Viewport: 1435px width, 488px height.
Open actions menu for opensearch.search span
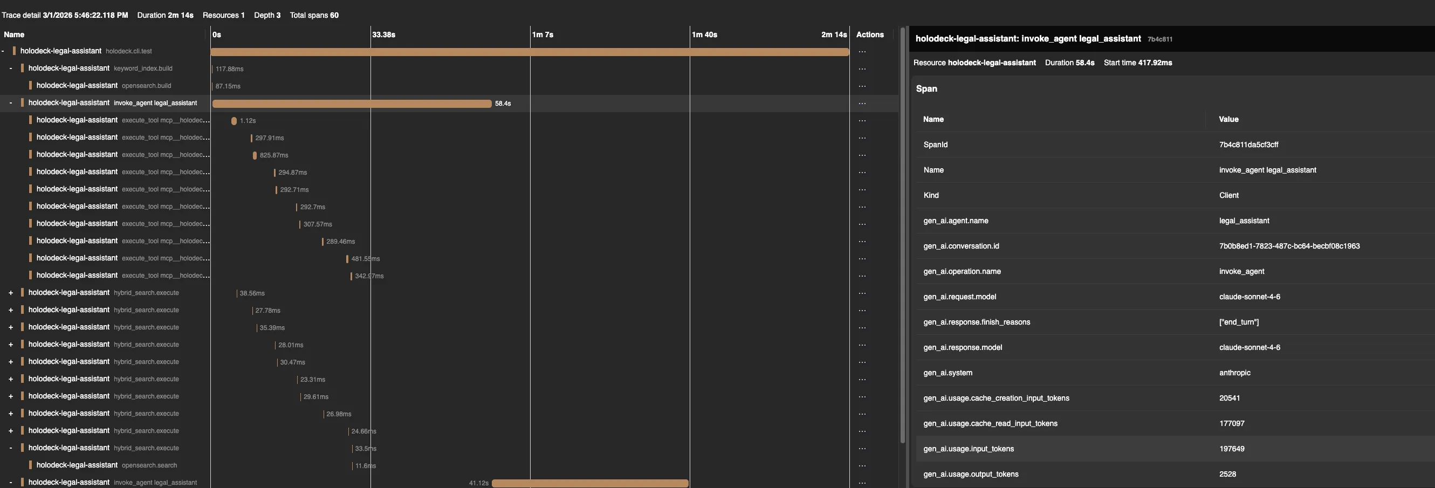tap(862, 465)
